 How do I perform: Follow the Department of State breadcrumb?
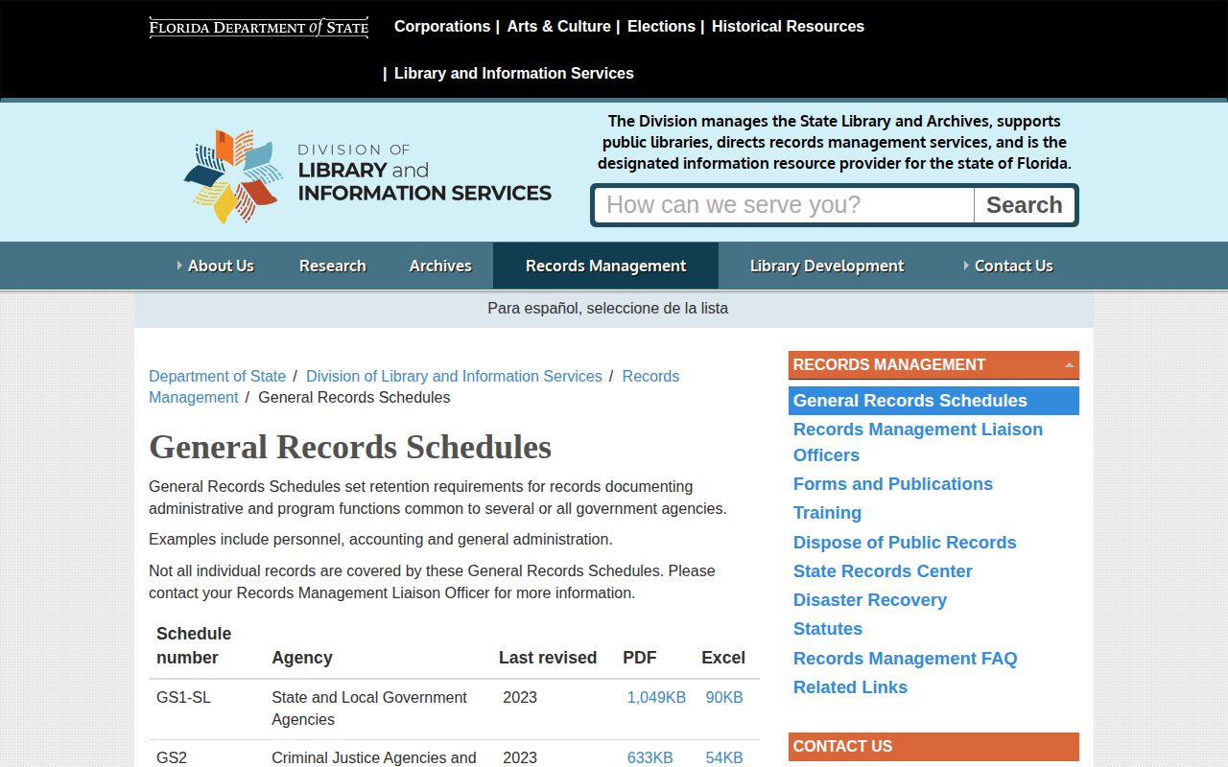click(217, 377)
